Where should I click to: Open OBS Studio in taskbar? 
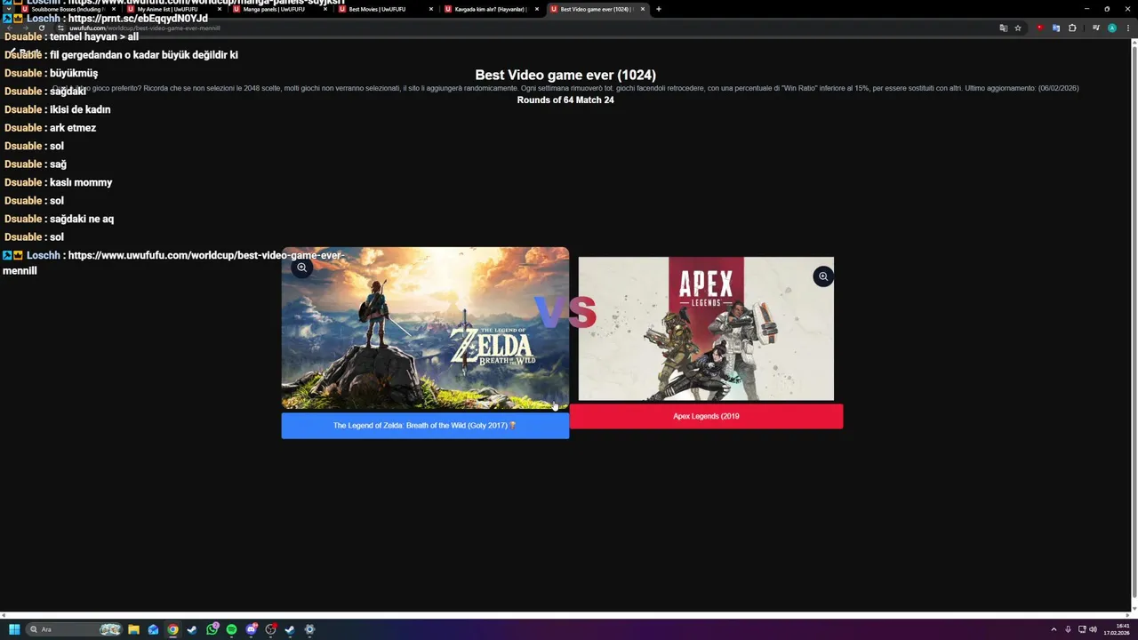(x=270, y=629)
